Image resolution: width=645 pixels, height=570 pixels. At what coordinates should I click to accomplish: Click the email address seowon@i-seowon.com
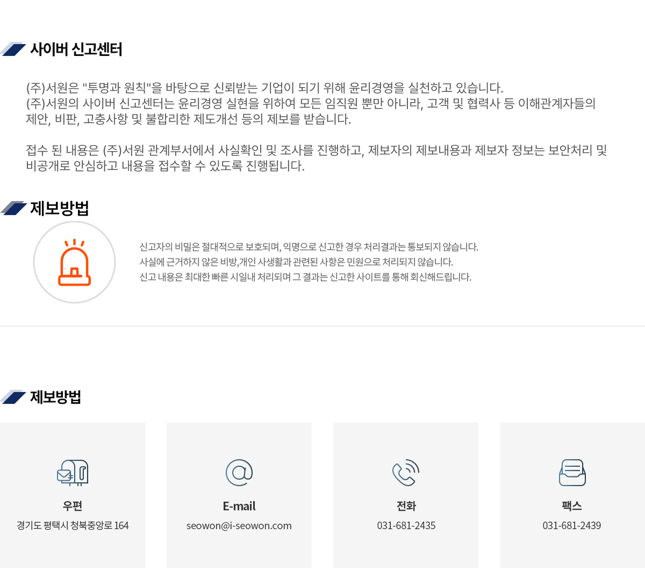[239, 526]
